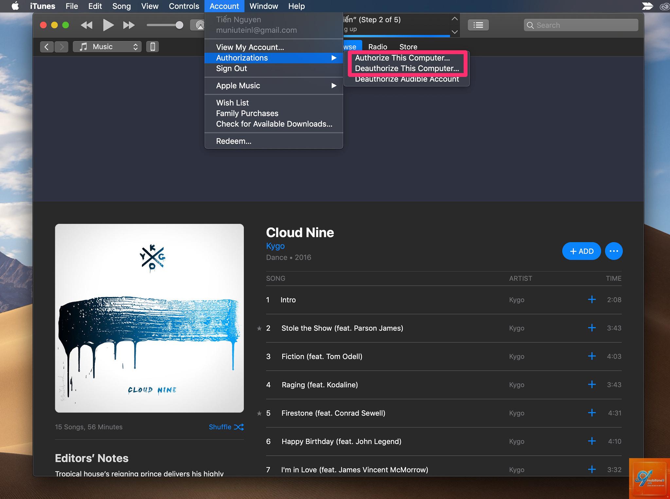Viewport: 670px width, 499px height.
Task: Expand the Authorizations submenu
Action: point(274,58)
